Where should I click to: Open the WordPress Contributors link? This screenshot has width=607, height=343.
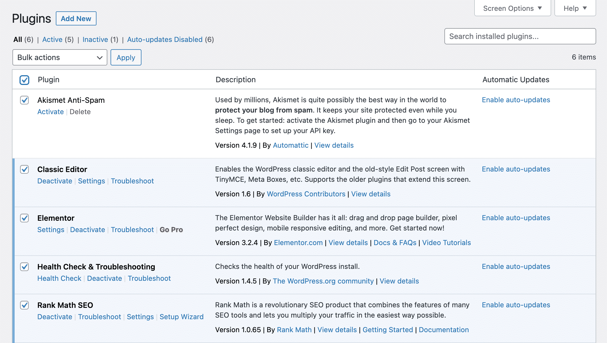[306, 194]
